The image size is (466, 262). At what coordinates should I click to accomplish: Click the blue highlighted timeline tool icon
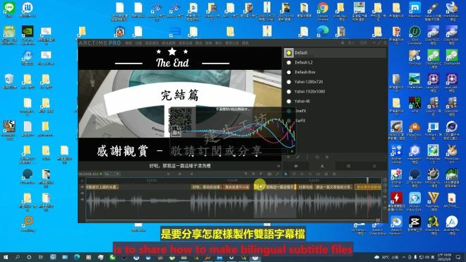[286, 174]
